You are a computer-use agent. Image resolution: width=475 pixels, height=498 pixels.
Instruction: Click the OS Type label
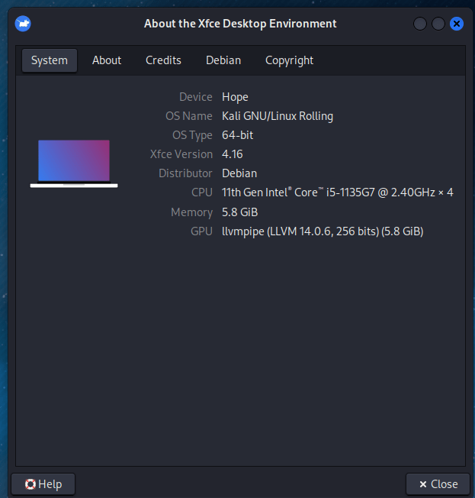tap(192, 135)
